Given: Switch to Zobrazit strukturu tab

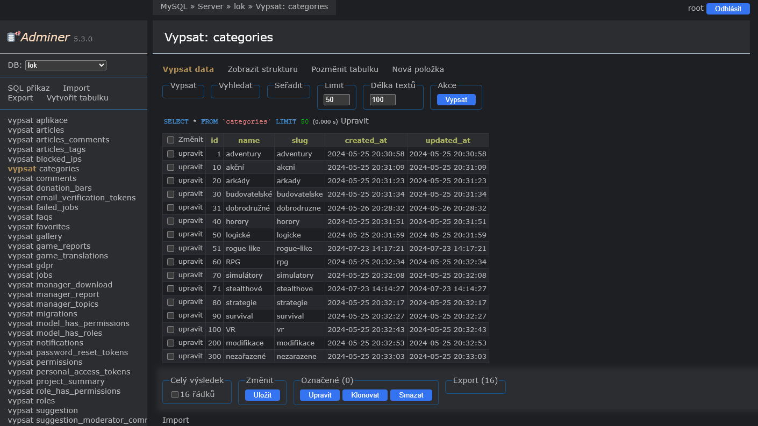Looking at the screenshot, I should point(262,69).
